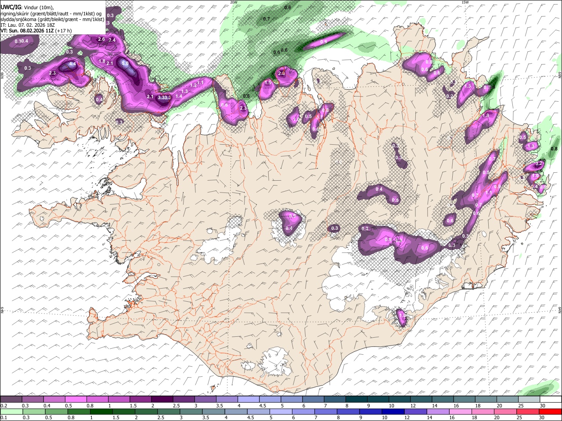Click the 'IT: Lau. 07. 02. 2026 18Z' line
The image size is (562, 421).
pyautogui.click(x=28, y=25)
